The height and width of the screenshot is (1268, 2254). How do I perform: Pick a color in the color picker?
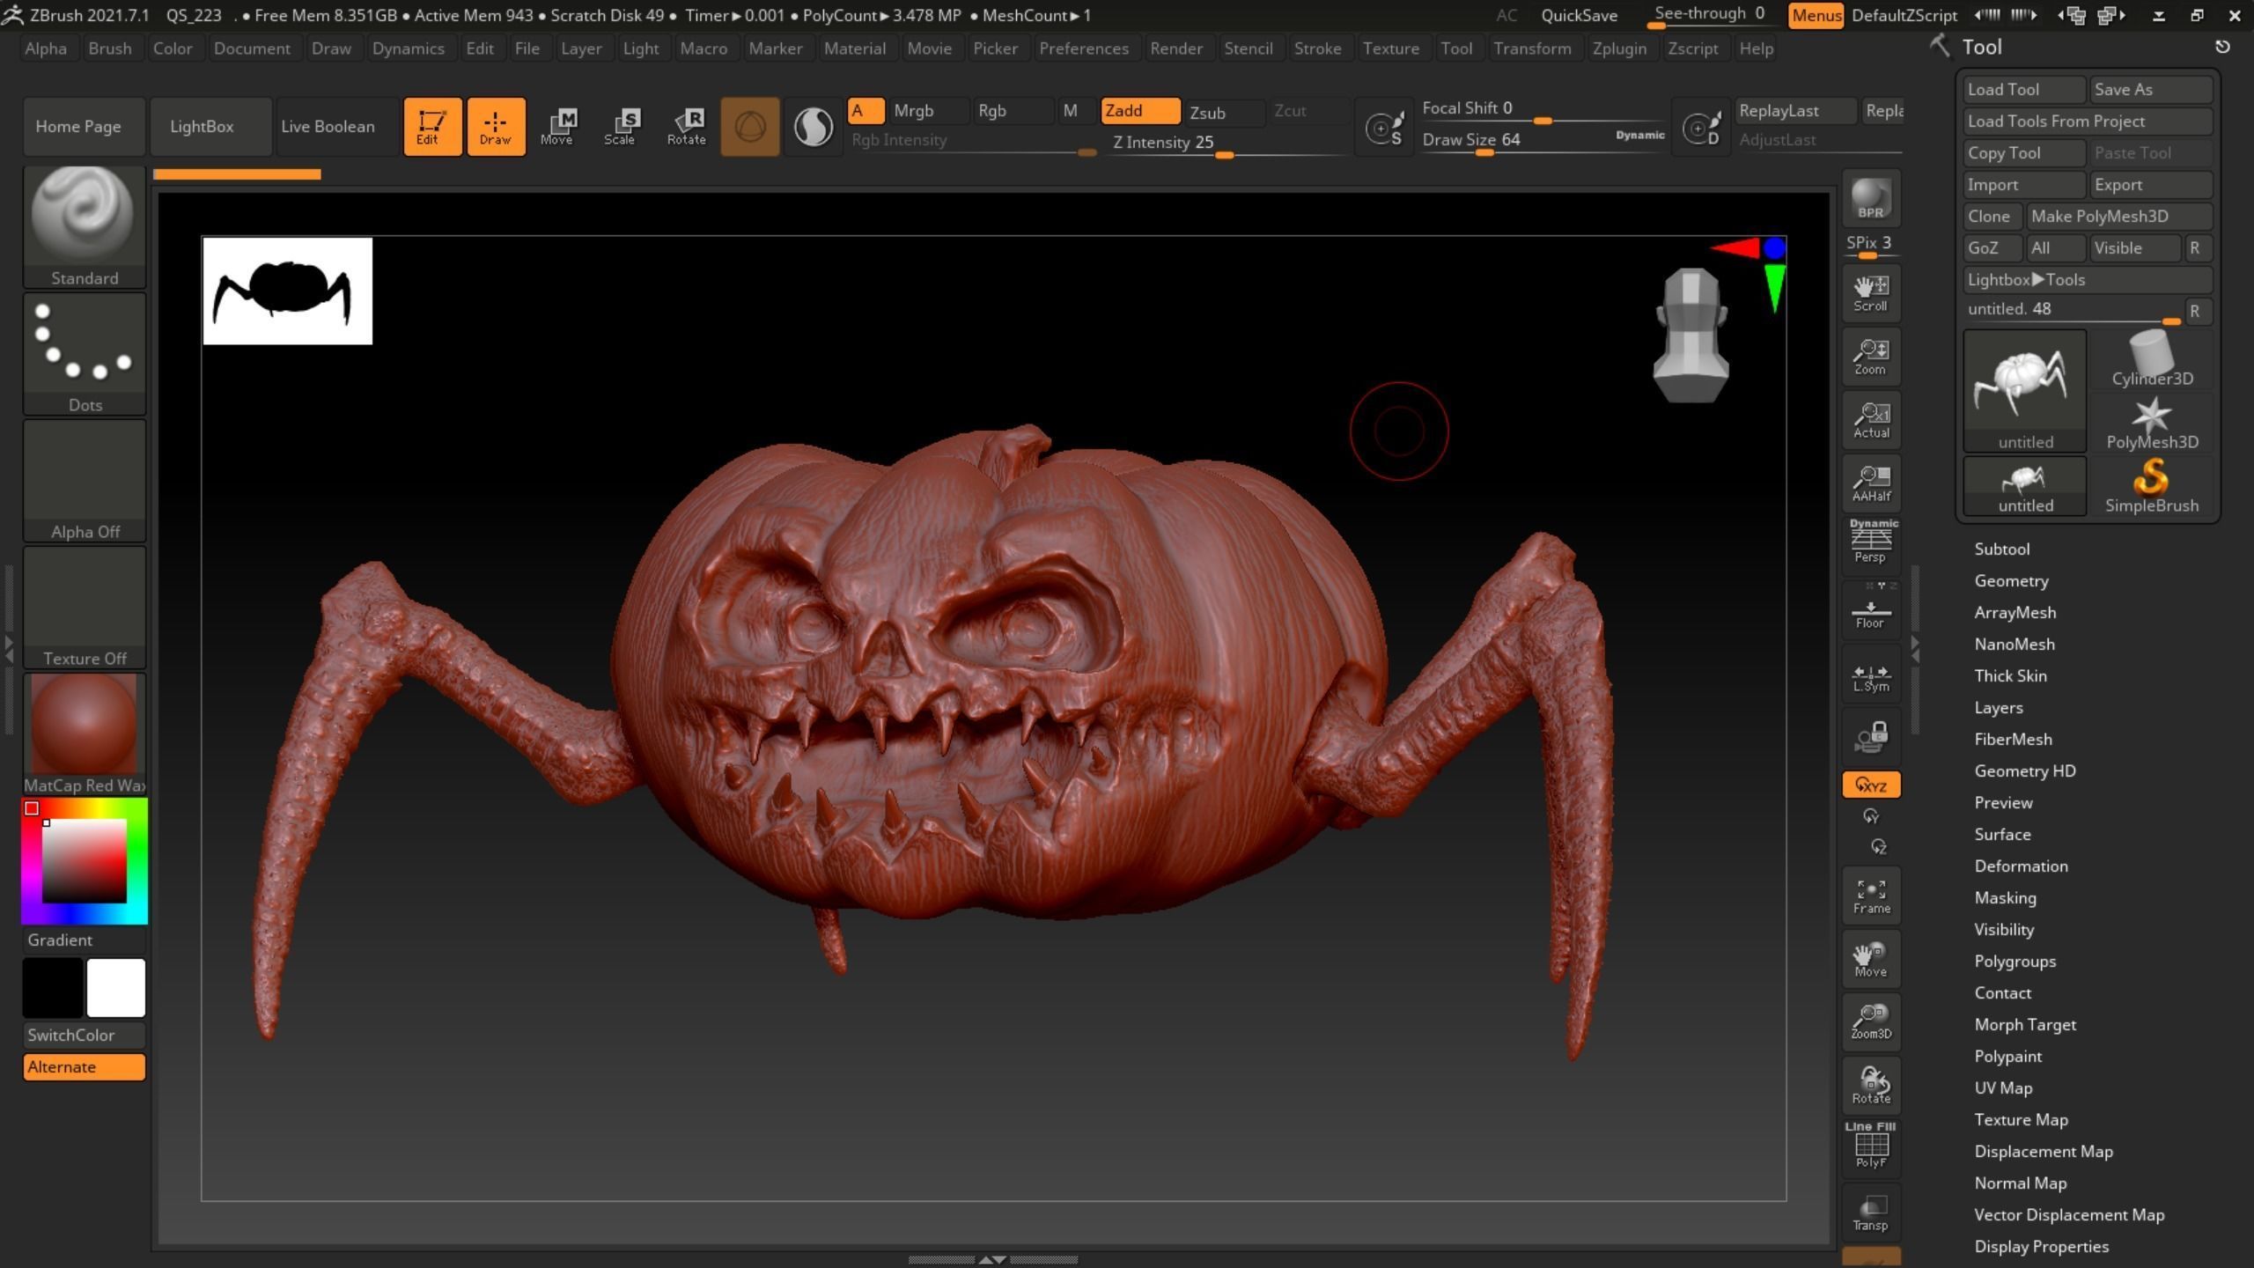pos(85,860)
